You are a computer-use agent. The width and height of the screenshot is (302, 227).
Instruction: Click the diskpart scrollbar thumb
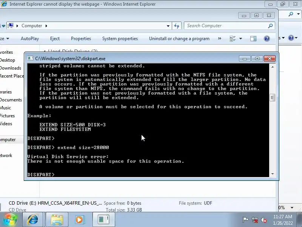click(x=272, y=98)
